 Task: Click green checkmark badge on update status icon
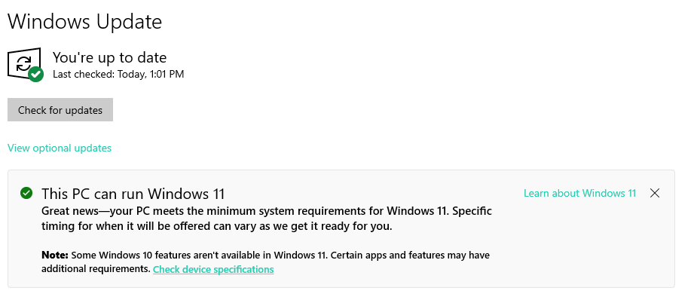coord(36,75)
